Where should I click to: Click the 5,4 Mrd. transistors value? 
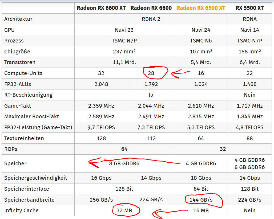[x=201, y=62]
